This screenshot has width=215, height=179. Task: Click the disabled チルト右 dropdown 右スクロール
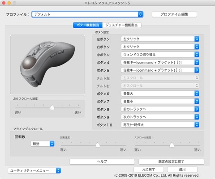(160, 86)
